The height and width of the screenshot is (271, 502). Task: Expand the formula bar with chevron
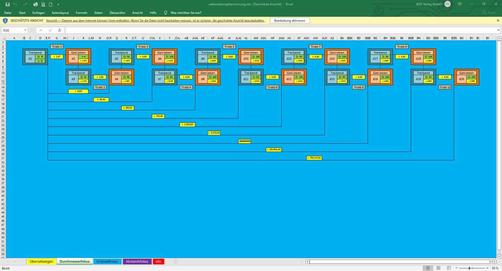click(x=498, y=30)
